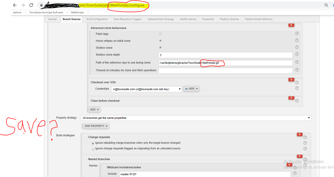Click the browser reload icon
The image size is (334, 177).
pyautogui.click(x=31, y=5)
